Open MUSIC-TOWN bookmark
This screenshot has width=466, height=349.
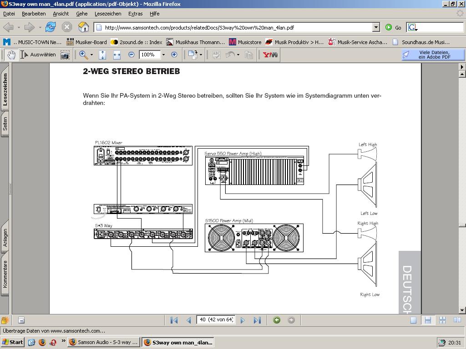coord(32,42)
